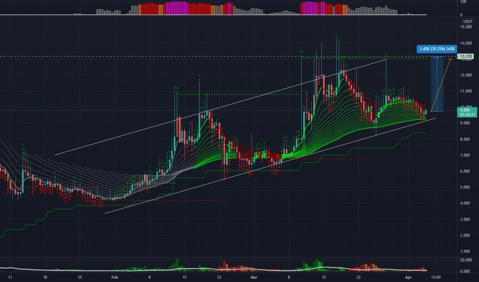The image size is (479, 282).
Task: Click the 20.000 value on volume pane scale
Action: coord(466,260)
